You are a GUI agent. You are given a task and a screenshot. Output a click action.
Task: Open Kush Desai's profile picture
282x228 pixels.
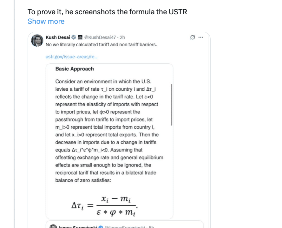(37, 40)
